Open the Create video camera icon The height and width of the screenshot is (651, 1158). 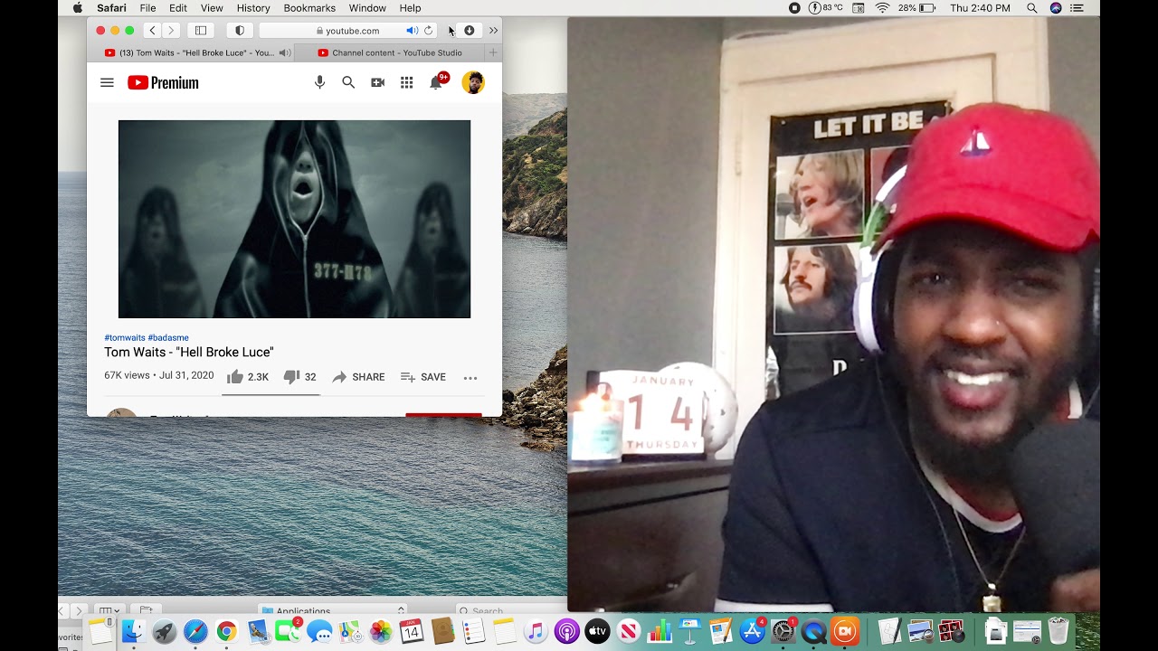(x=377, y=82)
